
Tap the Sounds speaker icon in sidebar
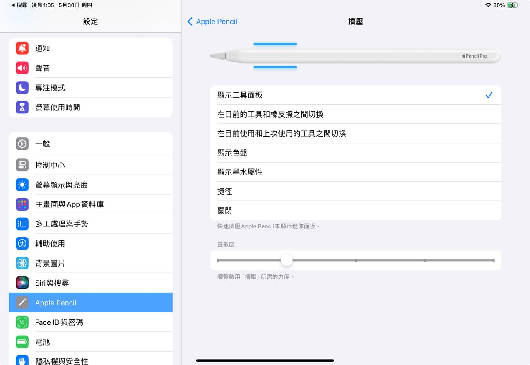click(22, 67)
